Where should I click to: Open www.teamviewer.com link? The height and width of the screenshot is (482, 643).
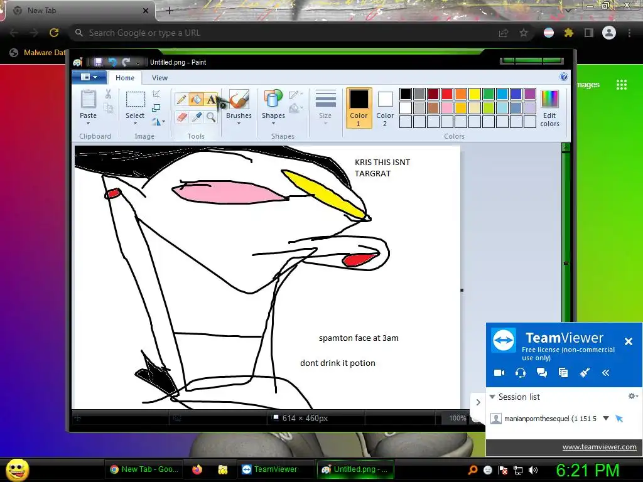(599, 447)
